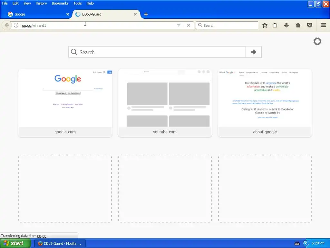Minimize the Firefox window
Viewport: 330px width, 248px height.
pyautogui.click(x=311, y=4)
